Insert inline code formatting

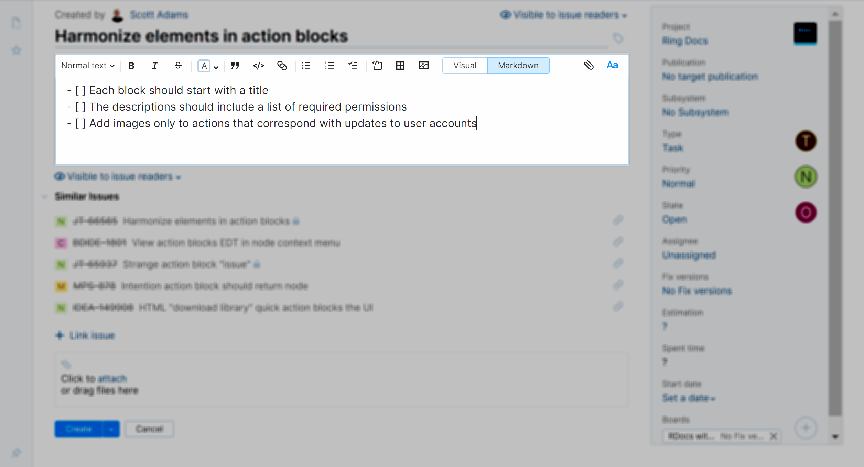(x=258, y=66)
